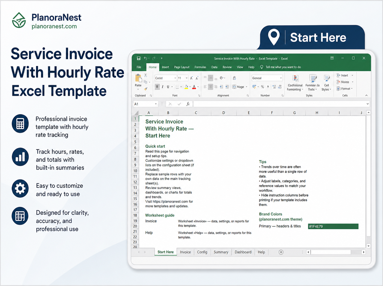Select row 10 header
The image size is (383, 286).
[135, 171]
